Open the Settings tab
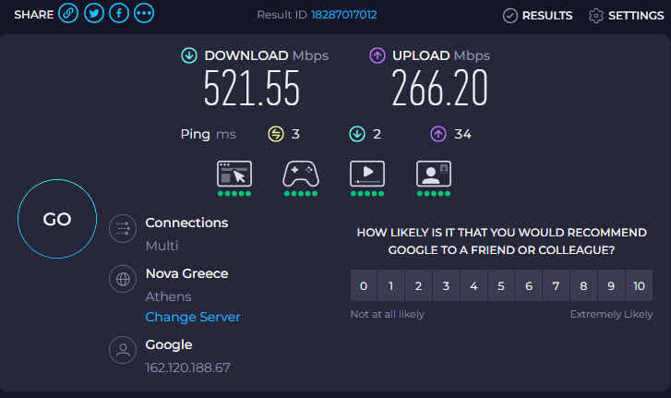Viewport: 671px width, 398px height. [x=626, y=16]
